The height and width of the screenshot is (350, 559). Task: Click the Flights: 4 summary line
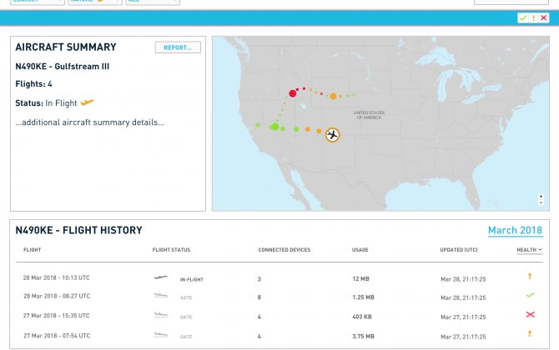point(34,84)
